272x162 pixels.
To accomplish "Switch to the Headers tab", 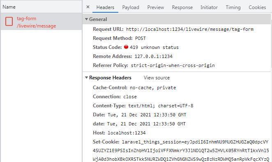I will (105, 7).
